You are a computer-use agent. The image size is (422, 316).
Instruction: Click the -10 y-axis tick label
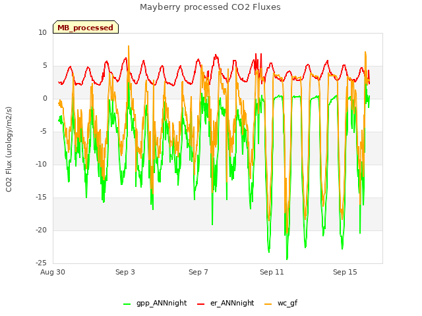click(x=42, y=164)
